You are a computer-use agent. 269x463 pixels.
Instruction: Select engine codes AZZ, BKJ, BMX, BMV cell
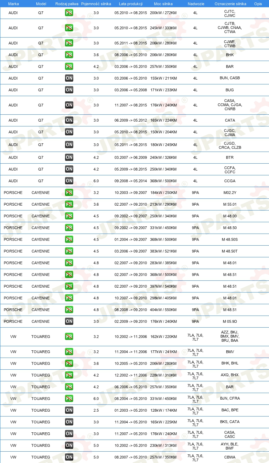[x=230, y=336]
